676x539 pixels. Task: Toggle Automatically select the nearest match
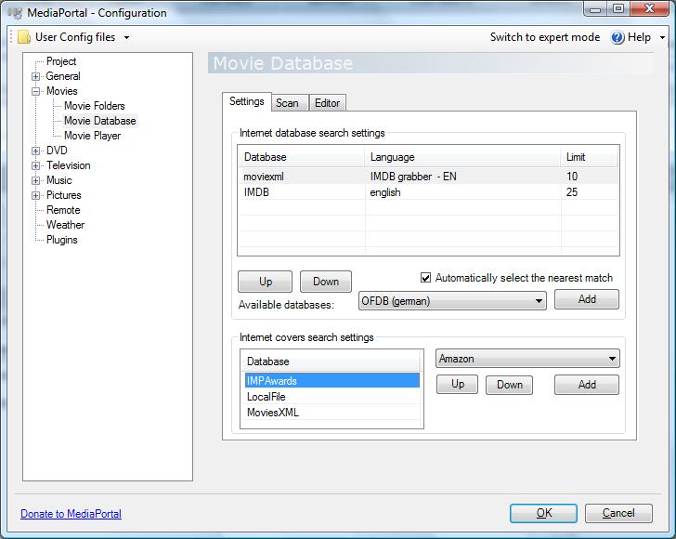(426, 278)
